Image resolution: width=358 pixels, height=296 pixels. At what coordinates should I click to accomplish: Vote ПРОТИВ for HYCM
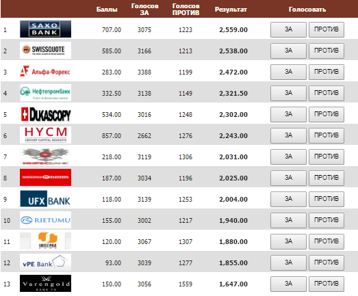click(327, 135)
